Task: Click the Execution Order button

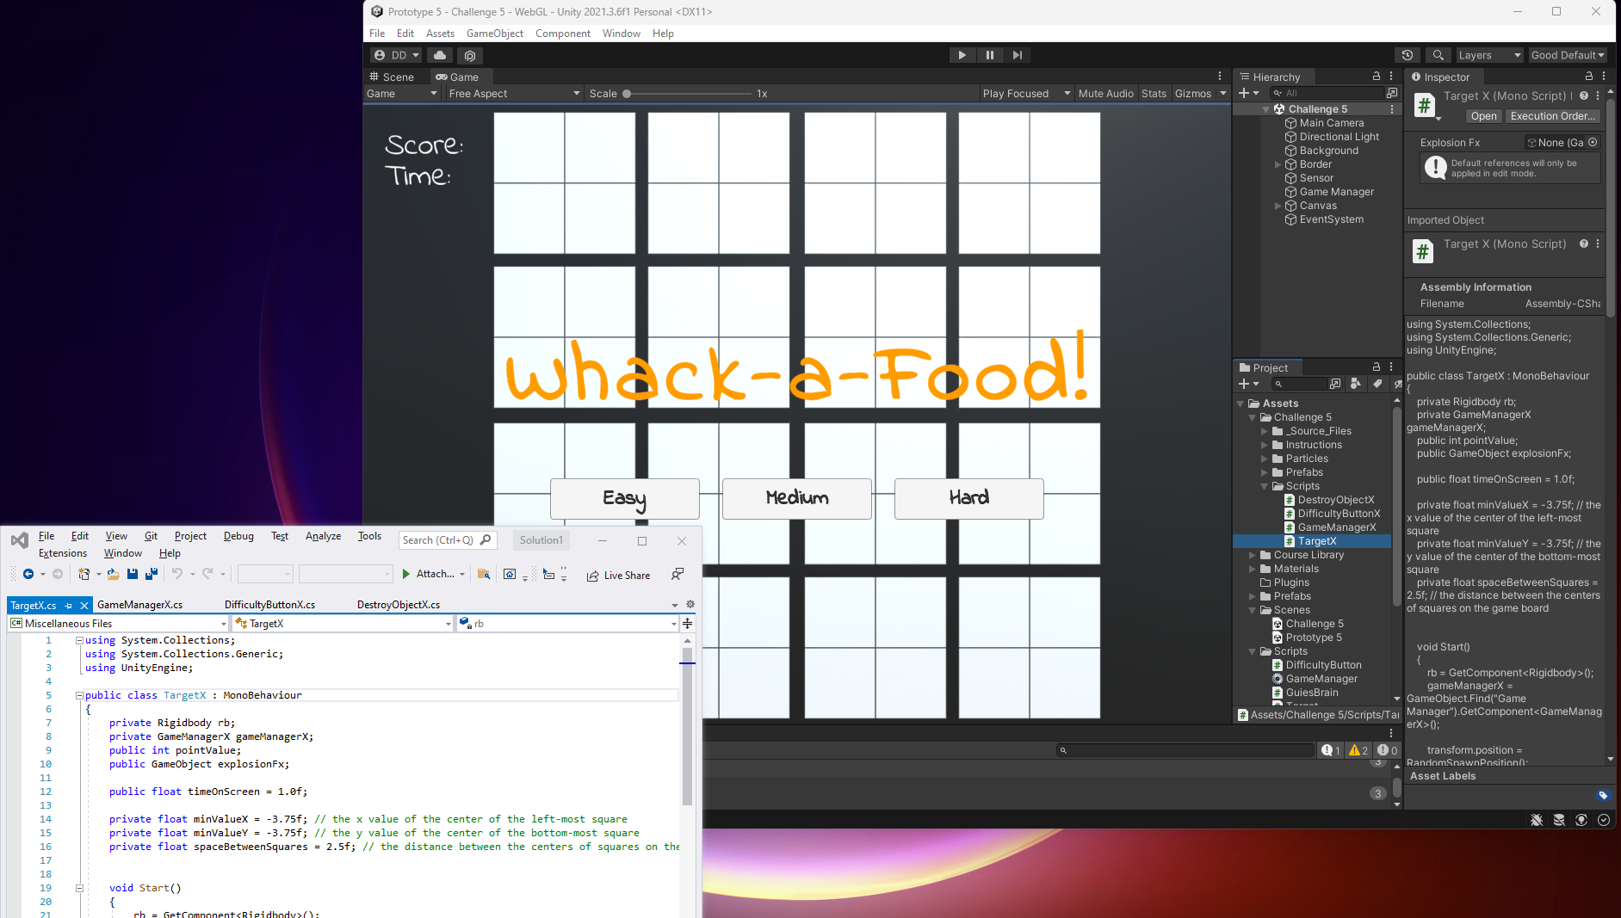Action: point(1552,116)
